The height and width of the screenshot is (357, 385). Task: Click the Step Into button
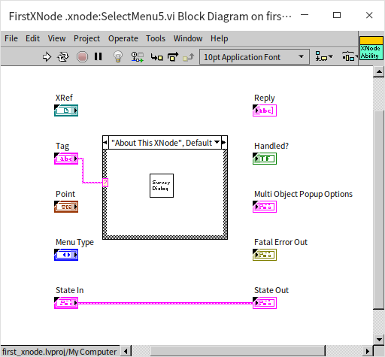[x=157, y=57]
